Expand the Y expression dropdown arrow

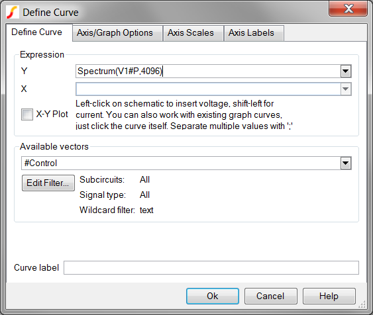(346, 71)
